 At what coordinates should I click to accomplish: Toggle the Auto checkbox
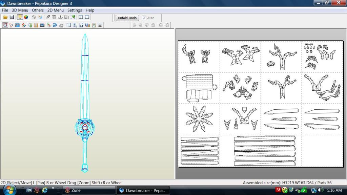(x=144, y=18)
